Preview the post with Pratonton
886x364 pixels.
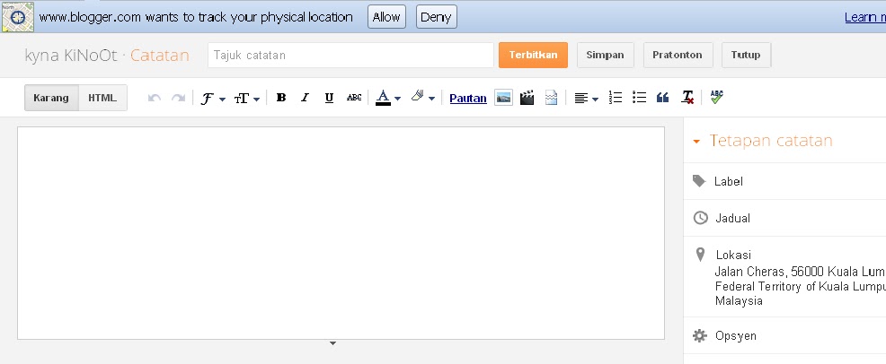tap(678, 55)
